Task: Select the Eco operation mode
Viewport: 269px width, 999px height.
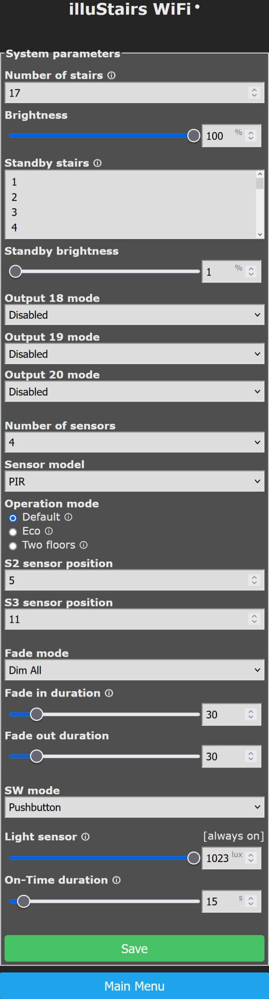Action: pyautogui.click(x=13, y=532)
